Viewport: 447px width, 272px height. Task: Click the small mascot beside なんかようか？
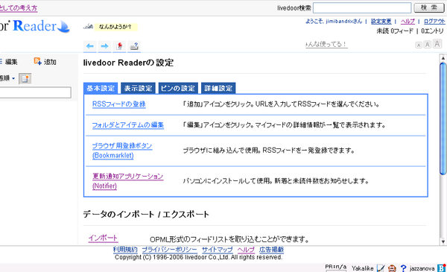(x=88, y=27)
